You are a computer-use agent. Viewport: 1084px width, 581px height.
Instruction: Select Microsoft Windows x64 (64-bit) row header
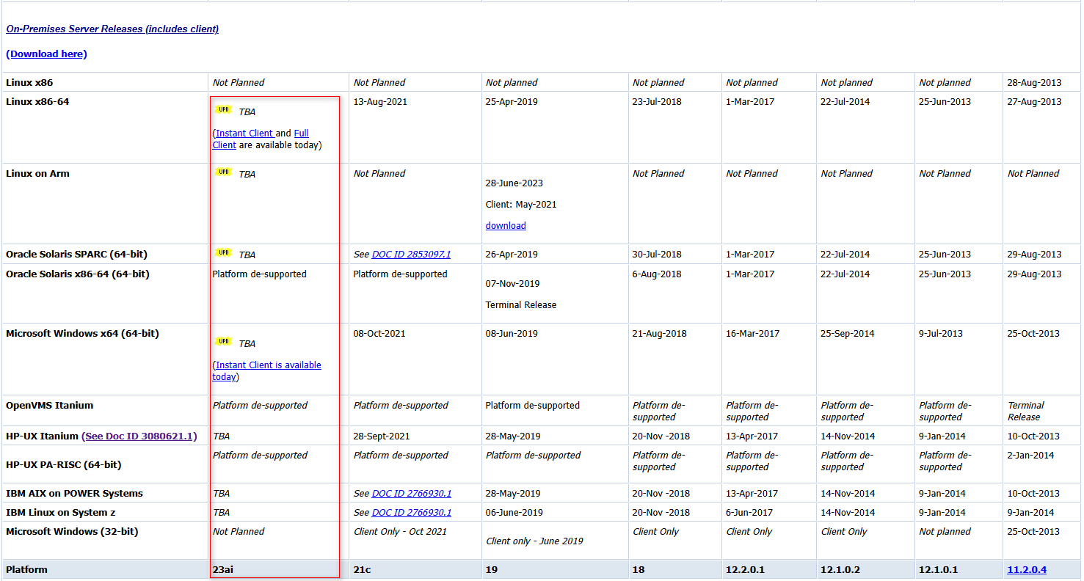[x=82, y=334]
